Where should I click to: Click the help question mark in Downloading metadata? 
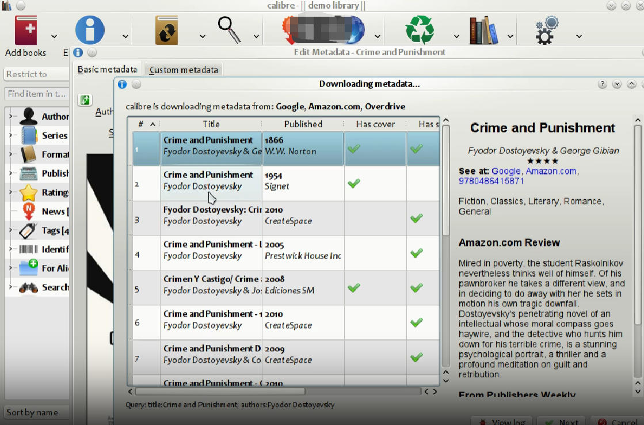click(602, 84)
